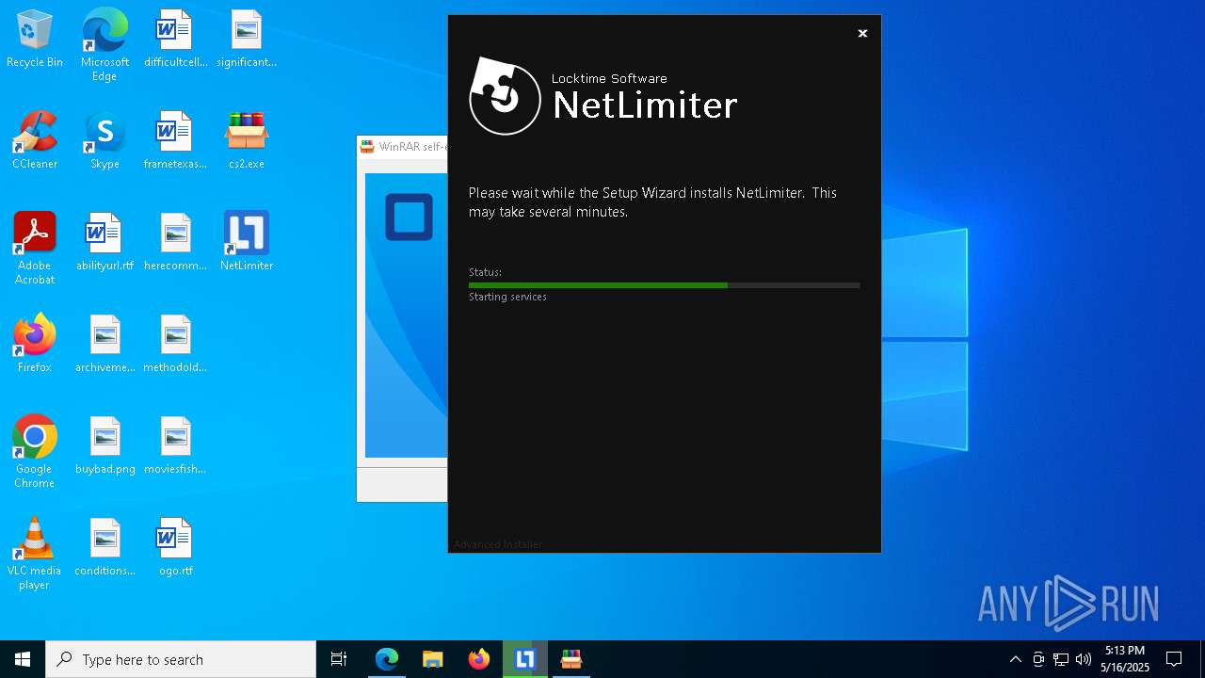The image size is (1205, 678).
Task: Open Edge from the taskbar
Action: click(387, 659)
